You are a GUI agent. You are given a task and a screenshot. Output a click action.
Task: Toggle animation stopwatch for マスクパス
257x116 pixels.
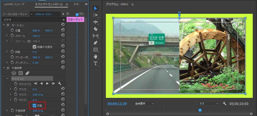click(15, 84)
